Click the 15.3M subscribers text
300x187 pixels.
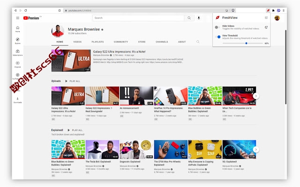point(77,33)
